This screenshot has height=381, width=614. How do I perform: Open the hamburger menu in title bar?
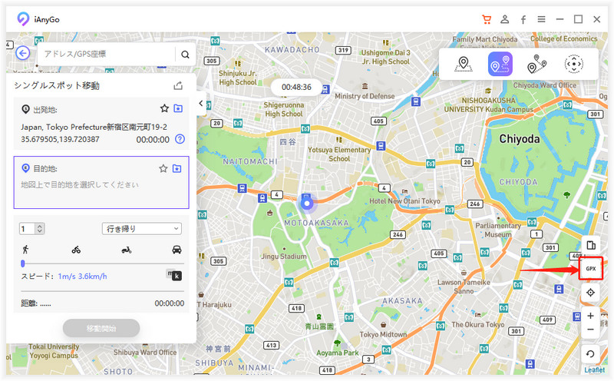point(542,19)
